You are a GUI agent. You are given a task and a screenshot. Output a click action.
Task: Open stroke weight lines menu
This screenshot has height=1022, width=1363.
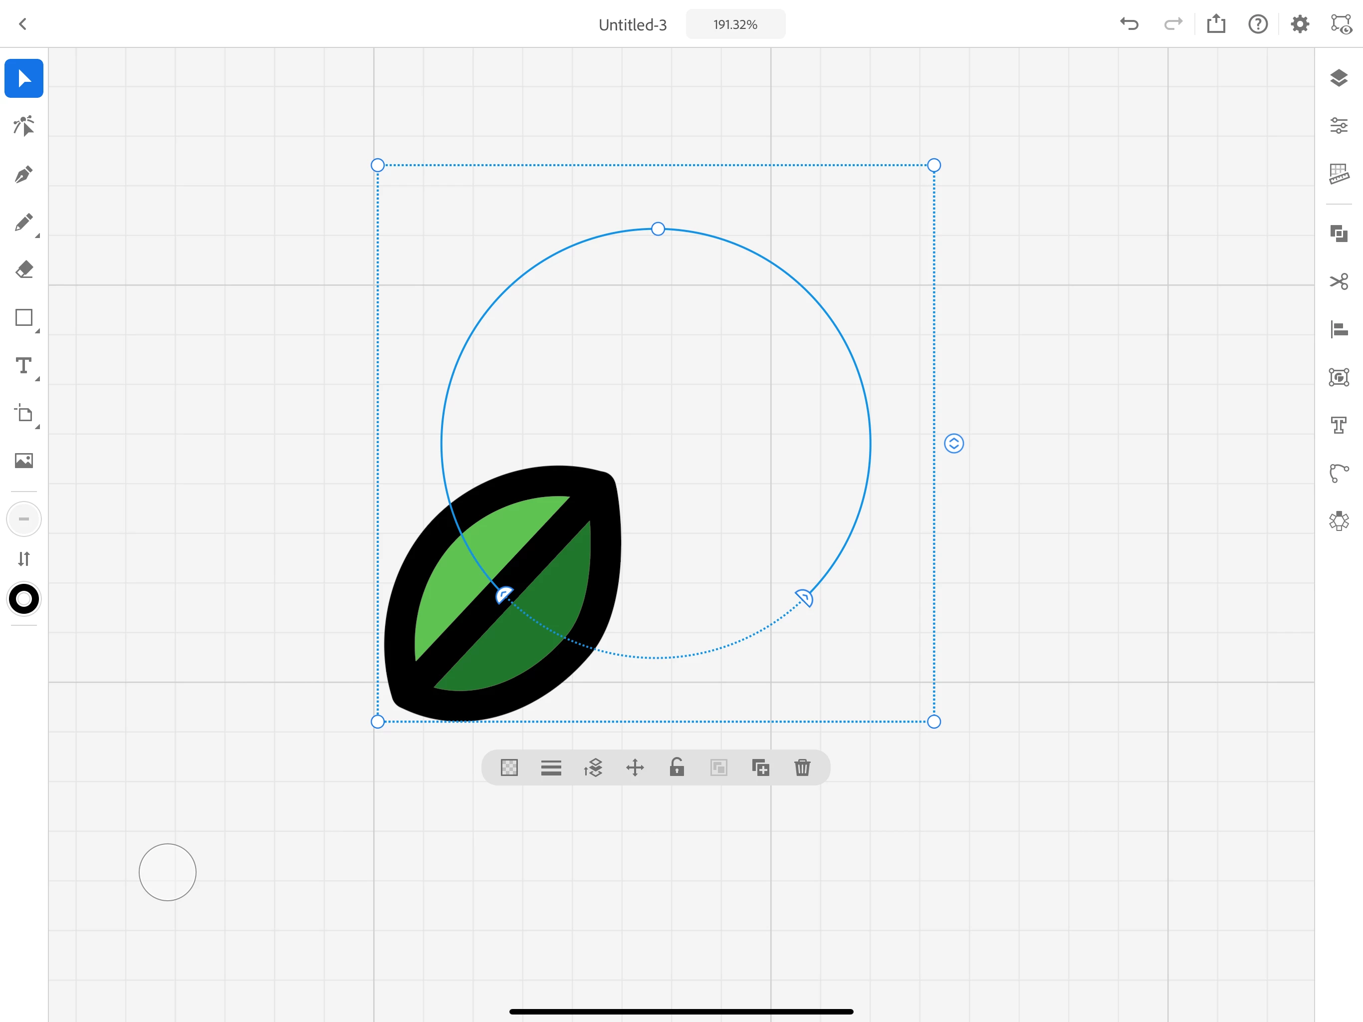tap(551, 767)
